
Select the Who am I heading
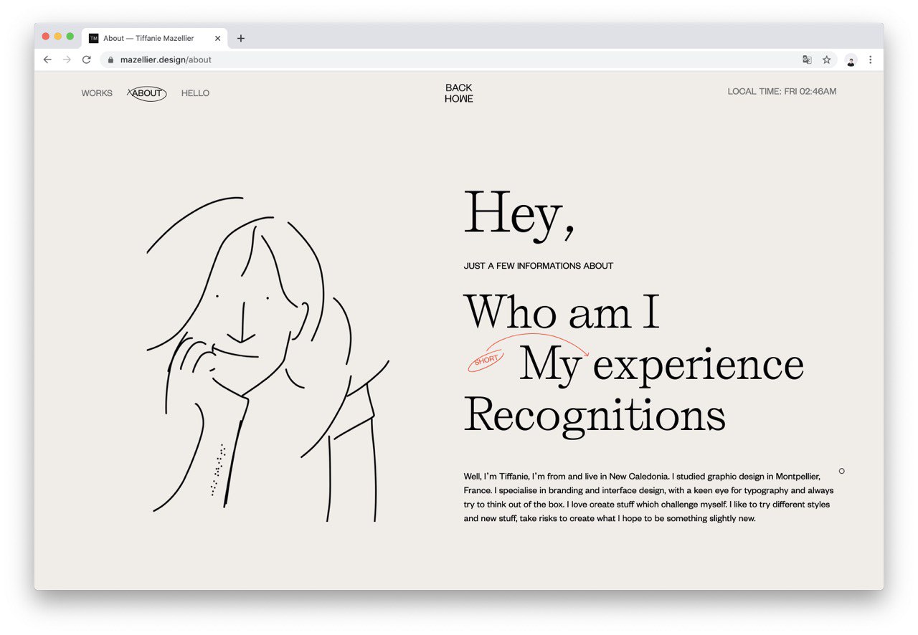pyautogui.click(x=562, y=312)
